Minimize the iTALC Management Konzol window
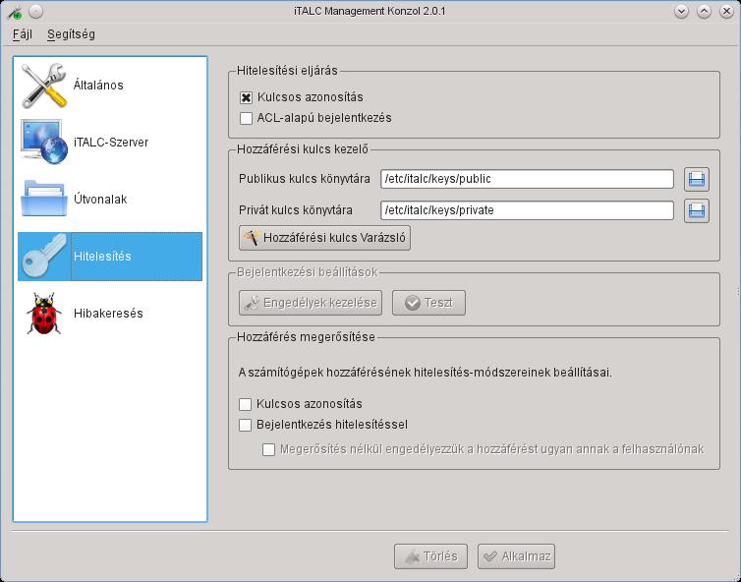Screen dimensions: 741x582 (x=681, y=12)
